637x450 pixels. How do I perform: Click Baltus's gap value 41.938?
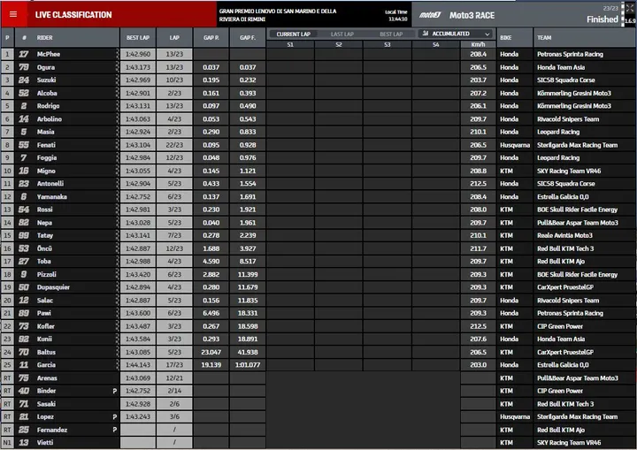[x=248, y=352]
